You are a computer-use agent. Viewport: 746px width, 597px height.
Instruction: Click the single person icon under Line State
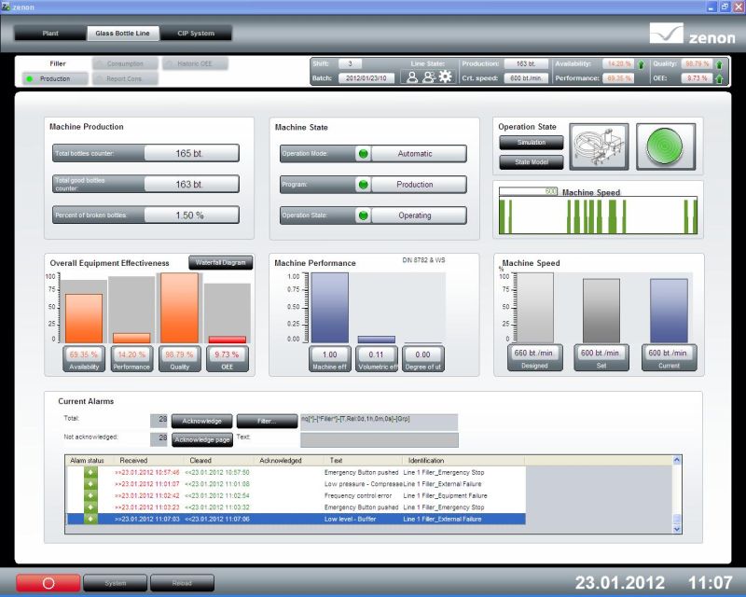(411, 77)
